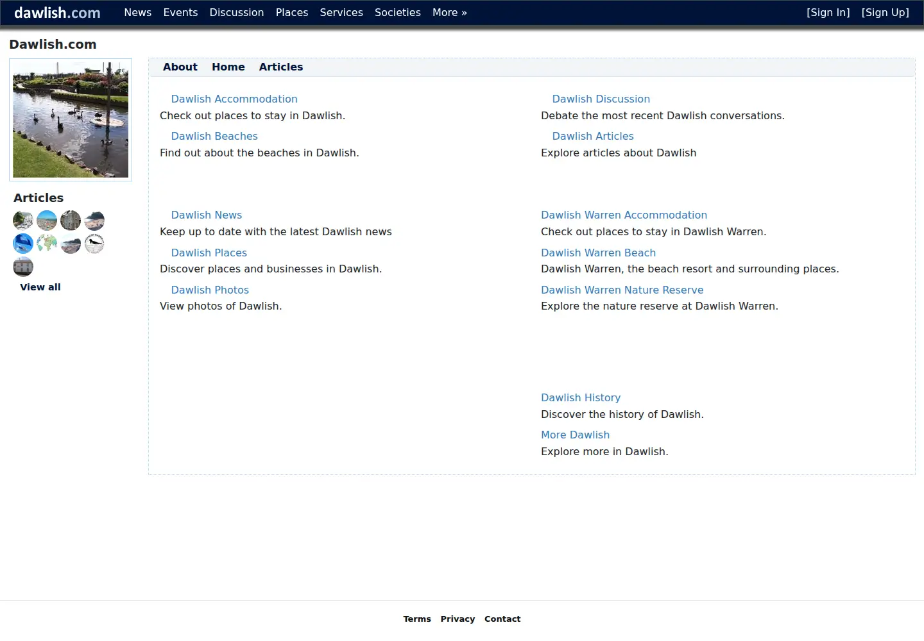Image resolution: width=924 pixels, height=641 pixels.
Task: Open Services in the top navigation
Action: (341, 12)
